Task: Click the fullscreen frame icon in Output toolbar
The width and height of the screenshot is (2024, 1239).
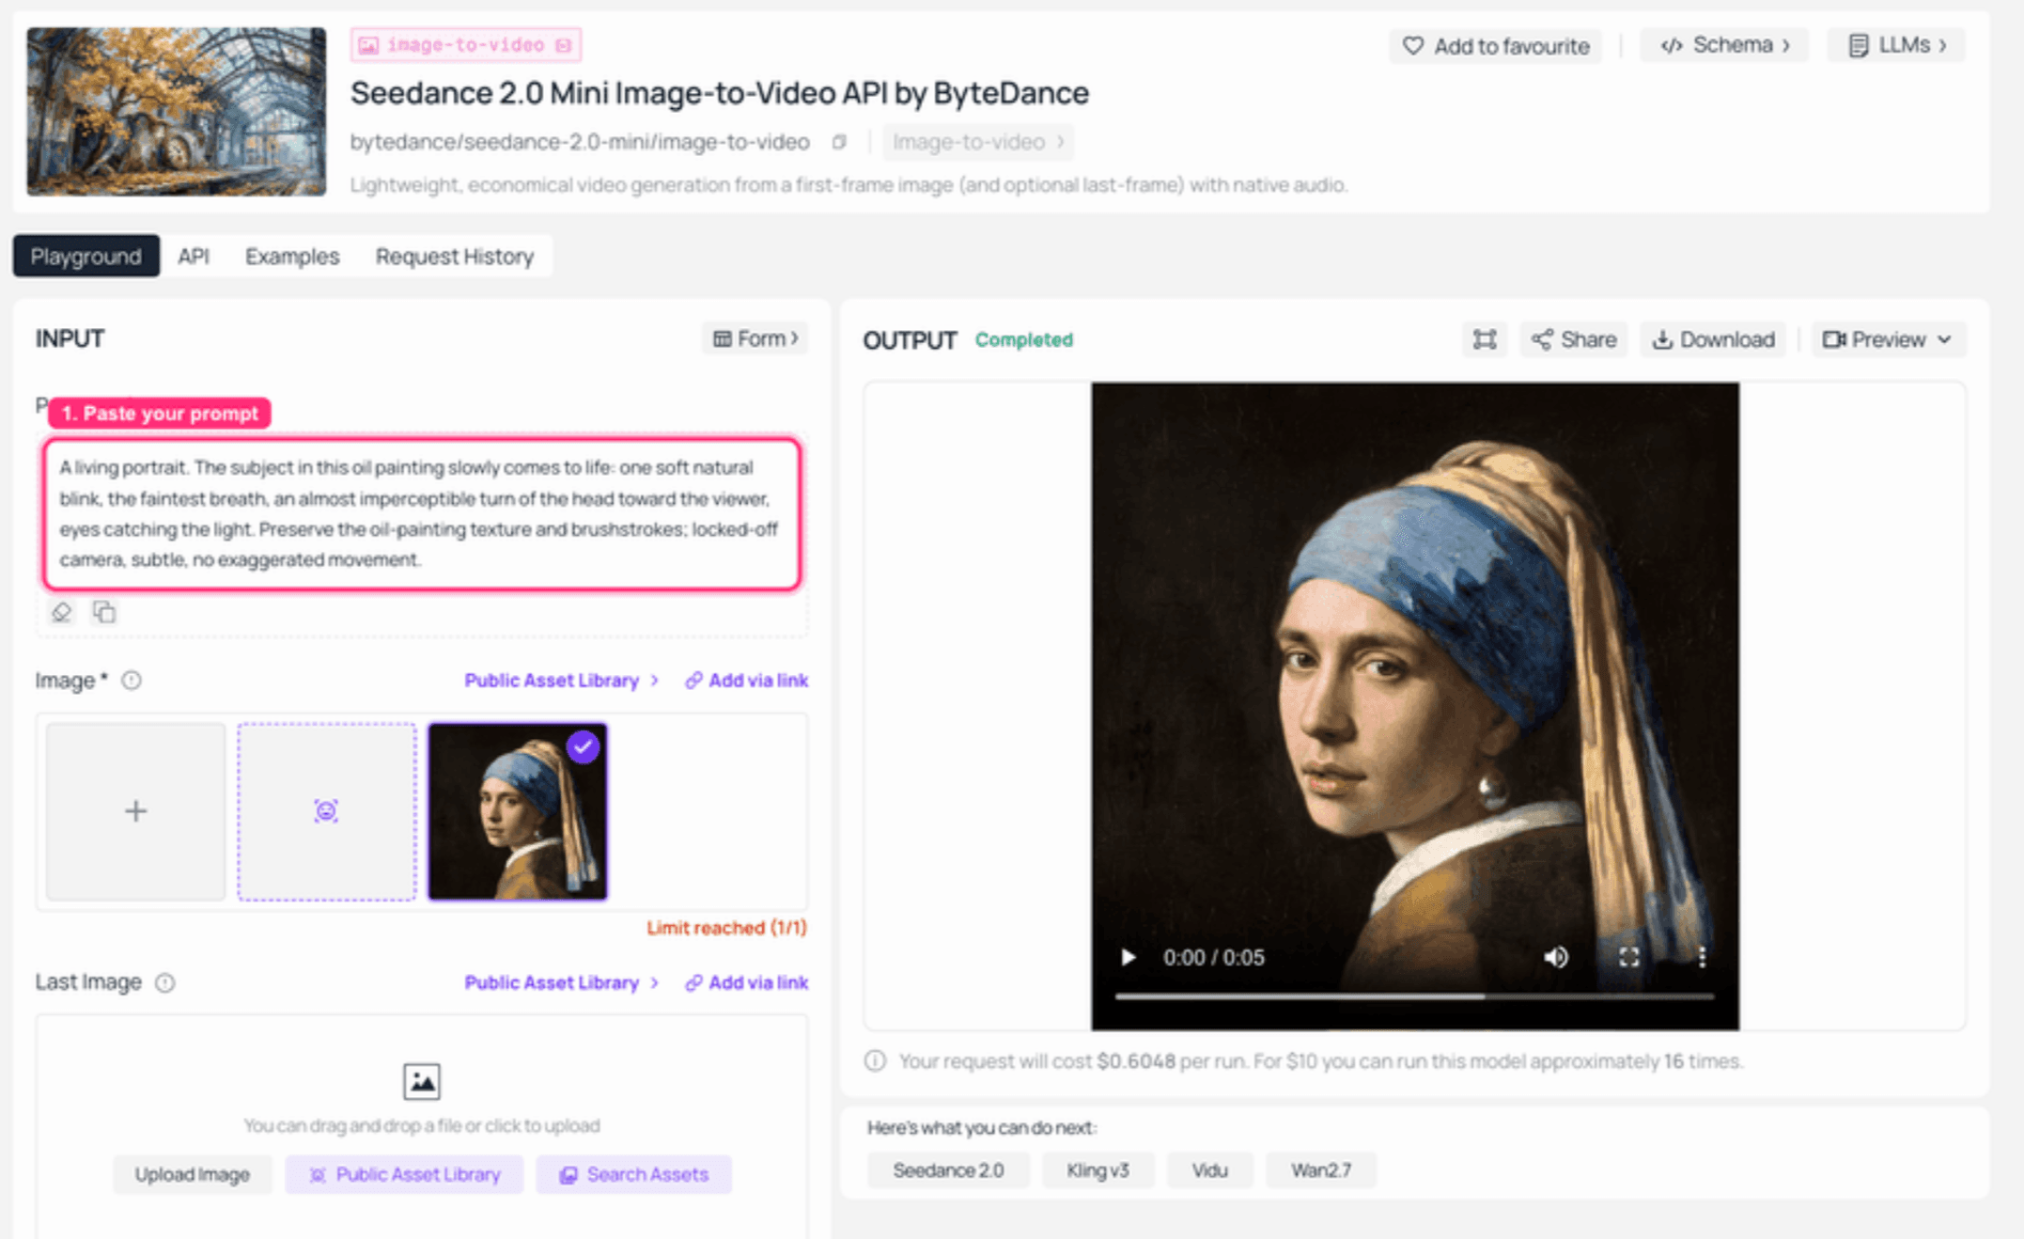Action: (1485, 339)
